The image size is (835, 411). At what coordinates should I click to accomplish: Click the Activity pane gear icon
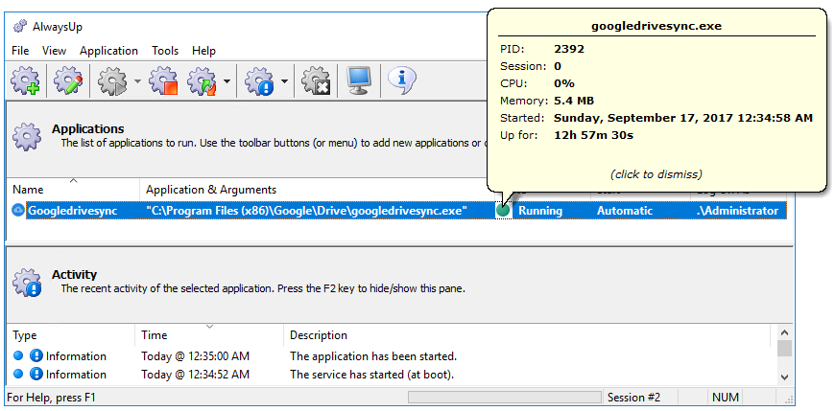(27, 283)
